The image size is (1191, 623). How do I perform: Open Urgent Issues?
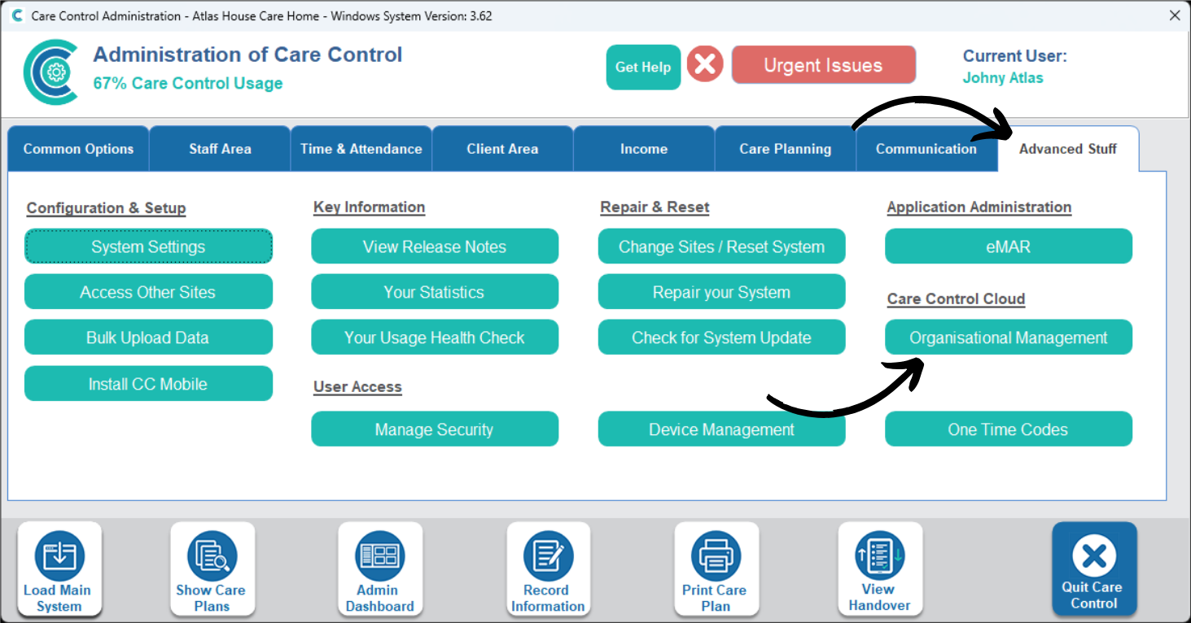tap(823, 65)
